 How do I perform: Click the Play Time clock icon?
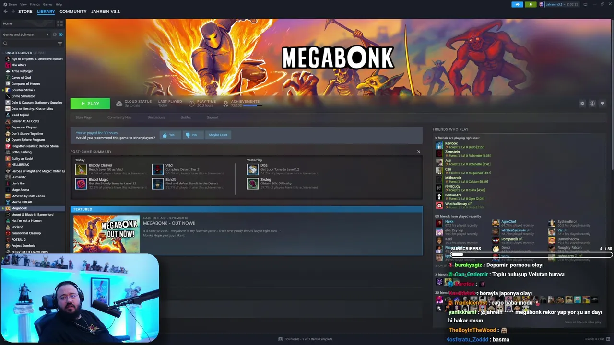click(x=191, y=103)
